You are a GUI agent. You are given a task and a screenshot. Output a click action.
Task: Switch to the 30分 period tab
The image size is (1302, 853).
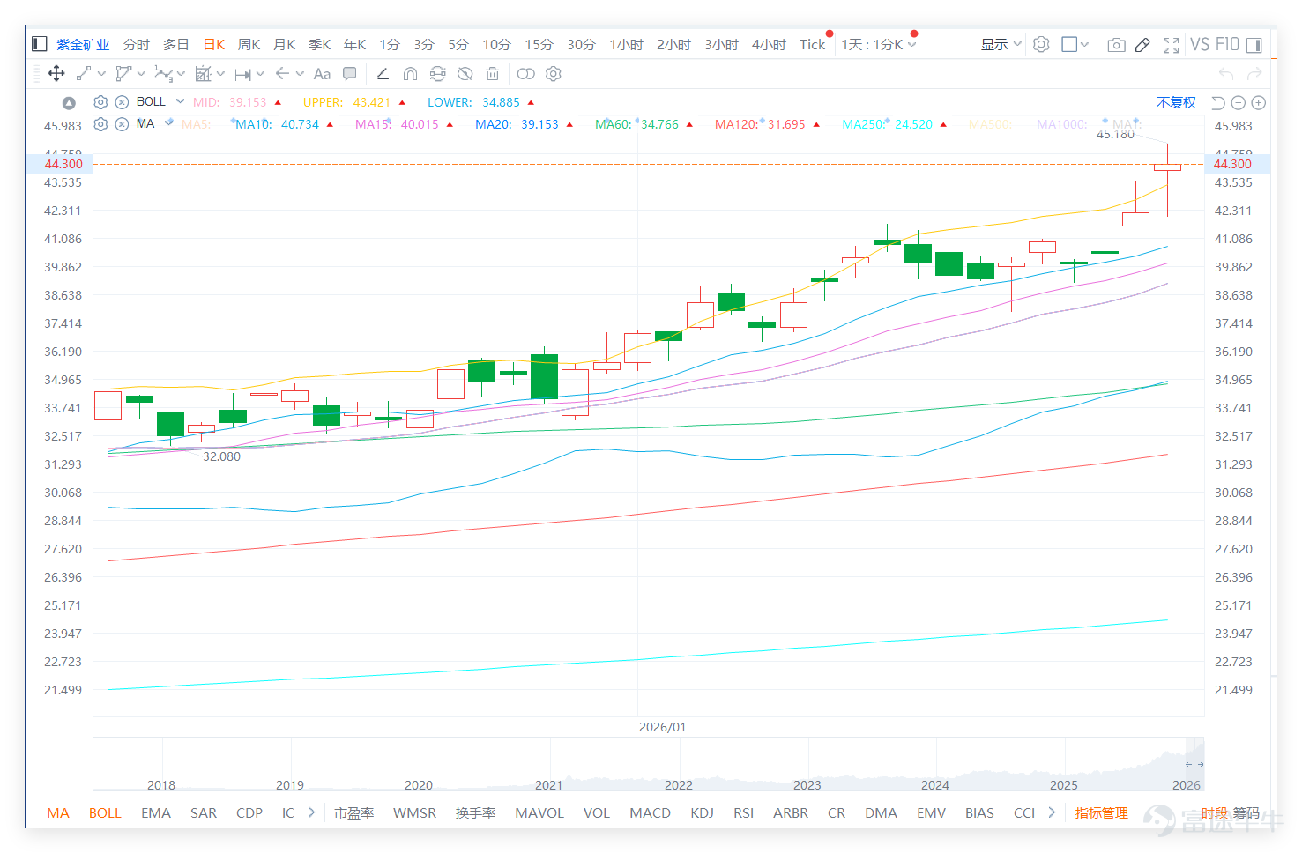click(581, 44)
